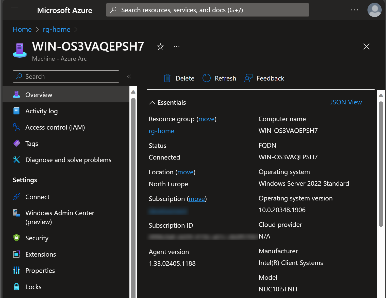The width and height of the screenshot is (386, 298).
Task: Open the Overview menu item
Action: coord(66,95)
